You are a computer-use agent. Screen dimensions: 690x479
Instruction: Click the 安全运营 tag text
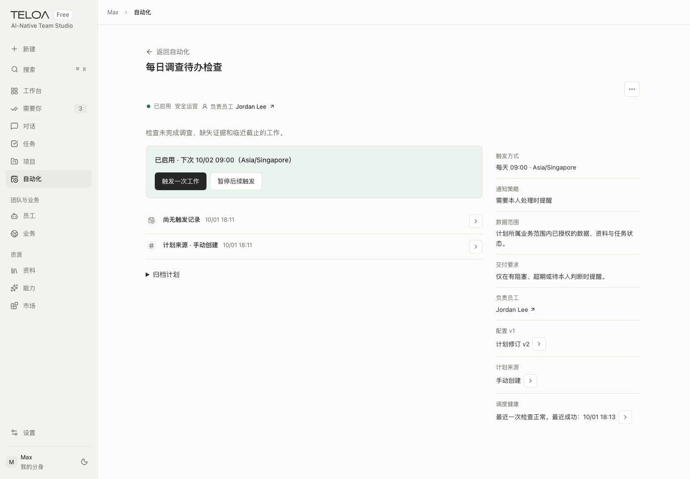186,106
